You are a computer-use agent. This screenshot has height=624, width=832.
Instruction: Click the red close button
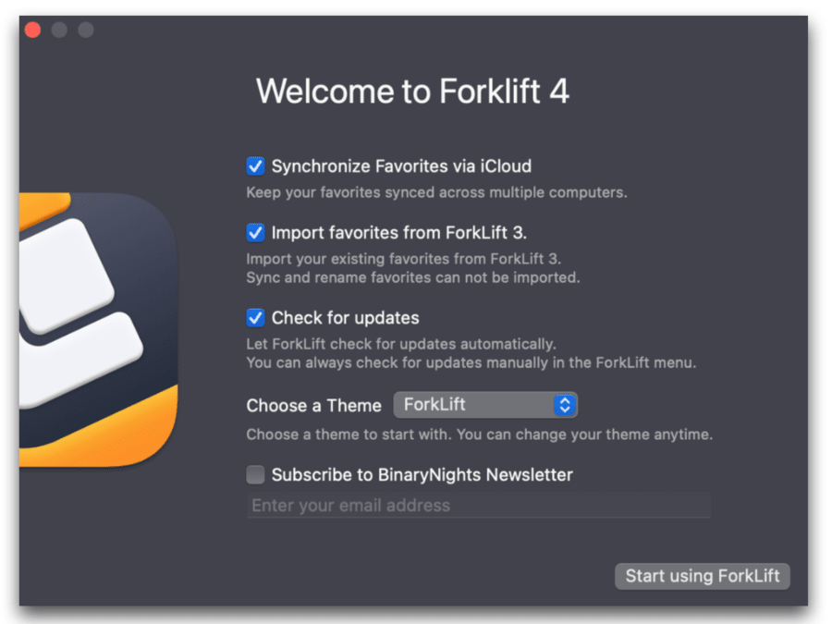click(x=31, y=29)
